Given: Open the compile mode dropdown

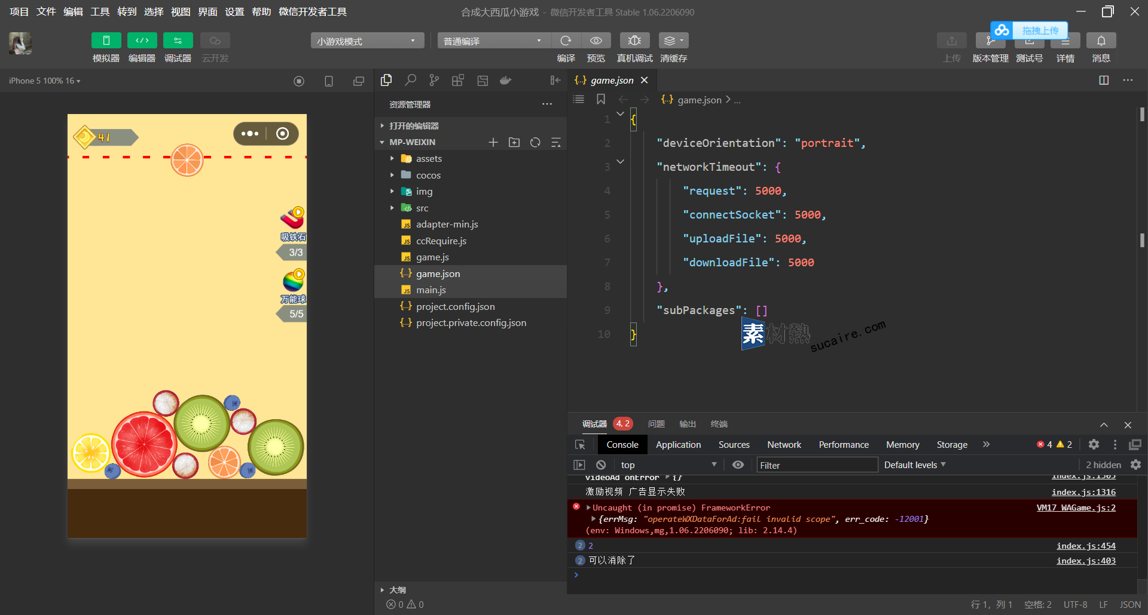Looking at the screenshot, I should [x=494, y=41].
